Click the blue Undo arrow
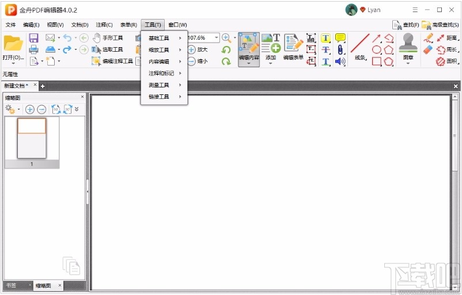462x295 pixels. tap(67, 38)
